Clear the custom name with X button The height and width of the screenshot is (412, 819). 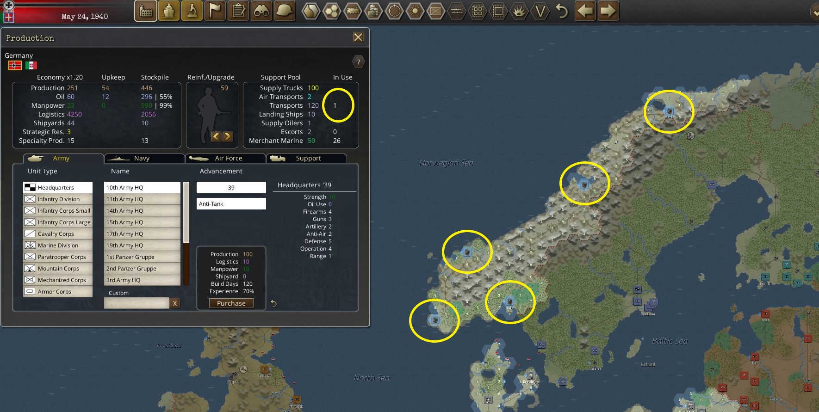175,303
